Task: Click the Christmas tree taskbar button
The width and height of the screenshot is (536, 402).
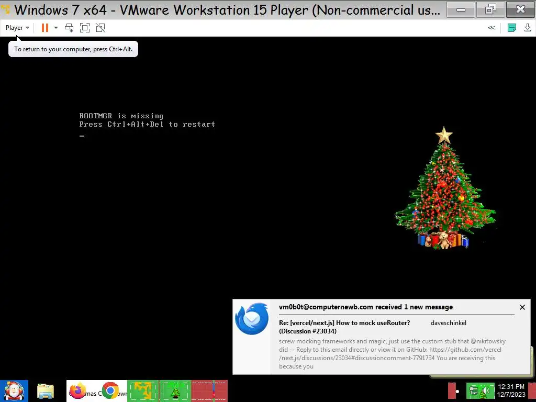Action: (175, 390)
